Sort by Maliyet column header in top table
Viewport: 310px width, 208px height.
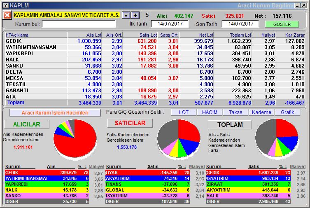pos(263,35)
